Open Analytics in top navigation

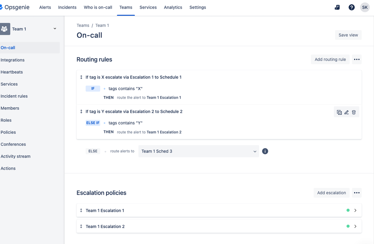click(x=173, y=7)
